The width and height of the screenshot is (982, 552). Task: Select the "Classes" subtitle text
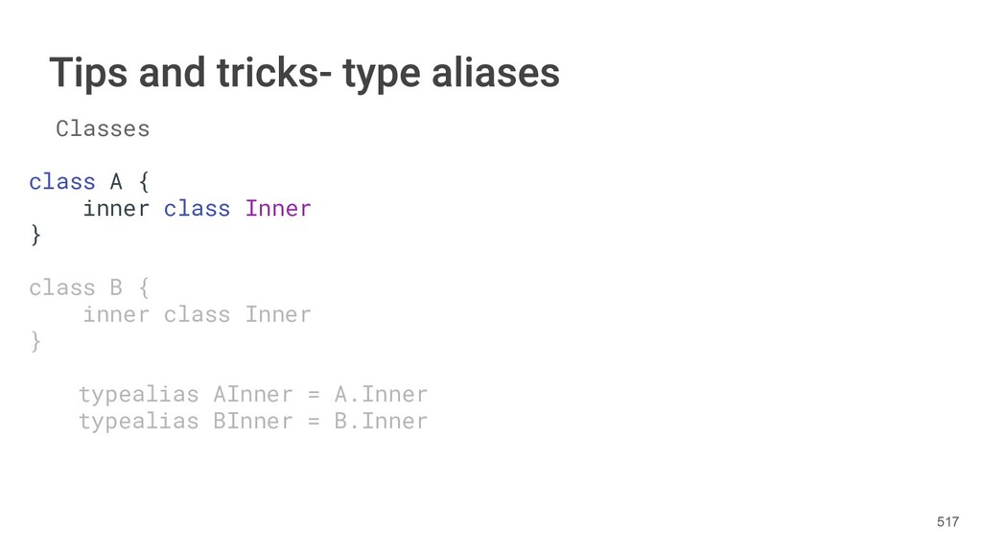click(x=103, y=128)
